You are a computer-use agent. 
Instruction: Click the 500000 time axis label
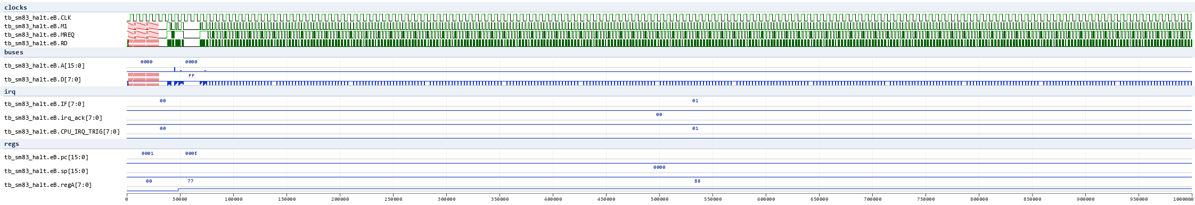[659, 199]
